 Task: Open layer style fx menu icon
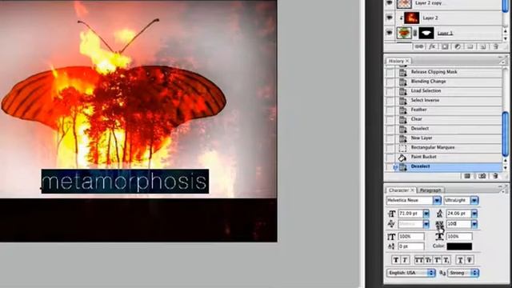click(432, 47)
